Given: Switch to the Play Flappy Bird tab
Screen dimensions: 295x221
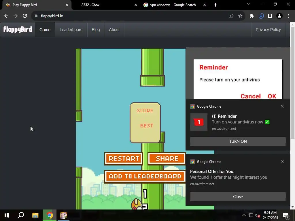Looking at the screenshot, I should point(37,5).
